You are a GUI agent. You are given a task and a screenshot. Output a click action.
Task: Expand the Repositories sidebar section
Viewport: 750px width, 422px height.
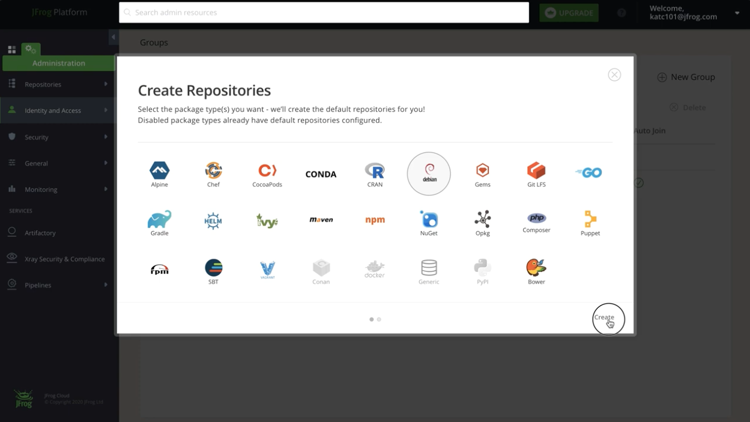tap(58, 84)
